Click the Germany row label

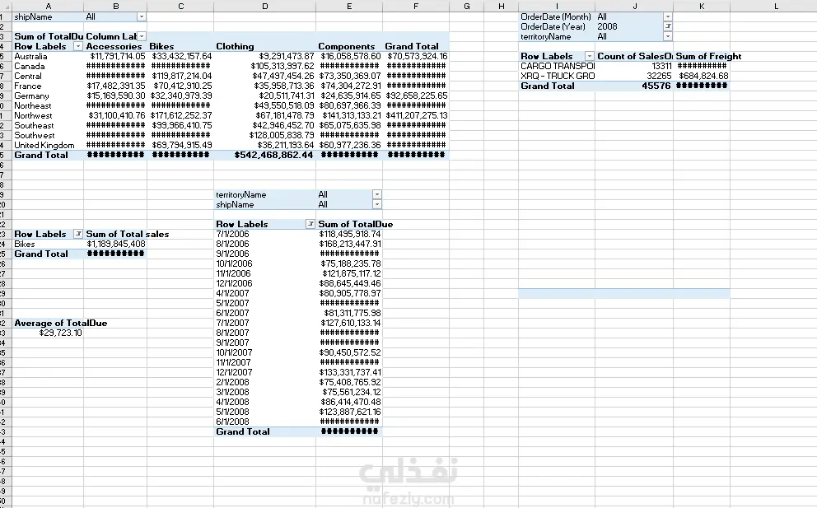[x=32, y=96]
